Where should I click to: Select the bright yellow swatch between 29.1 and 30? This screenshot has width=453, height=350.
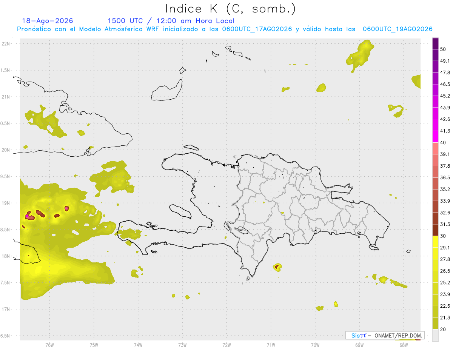pyautogui.click(x=435, y=242)
